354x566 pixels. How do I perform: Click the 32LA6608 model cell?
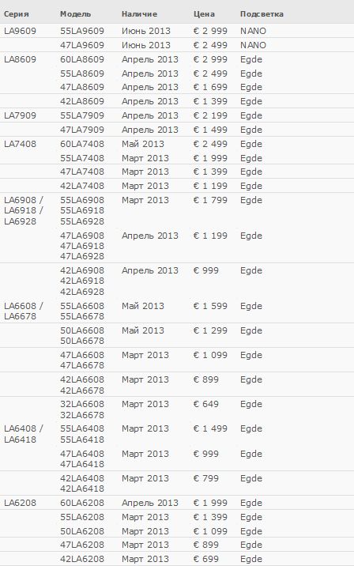[82, 404]
